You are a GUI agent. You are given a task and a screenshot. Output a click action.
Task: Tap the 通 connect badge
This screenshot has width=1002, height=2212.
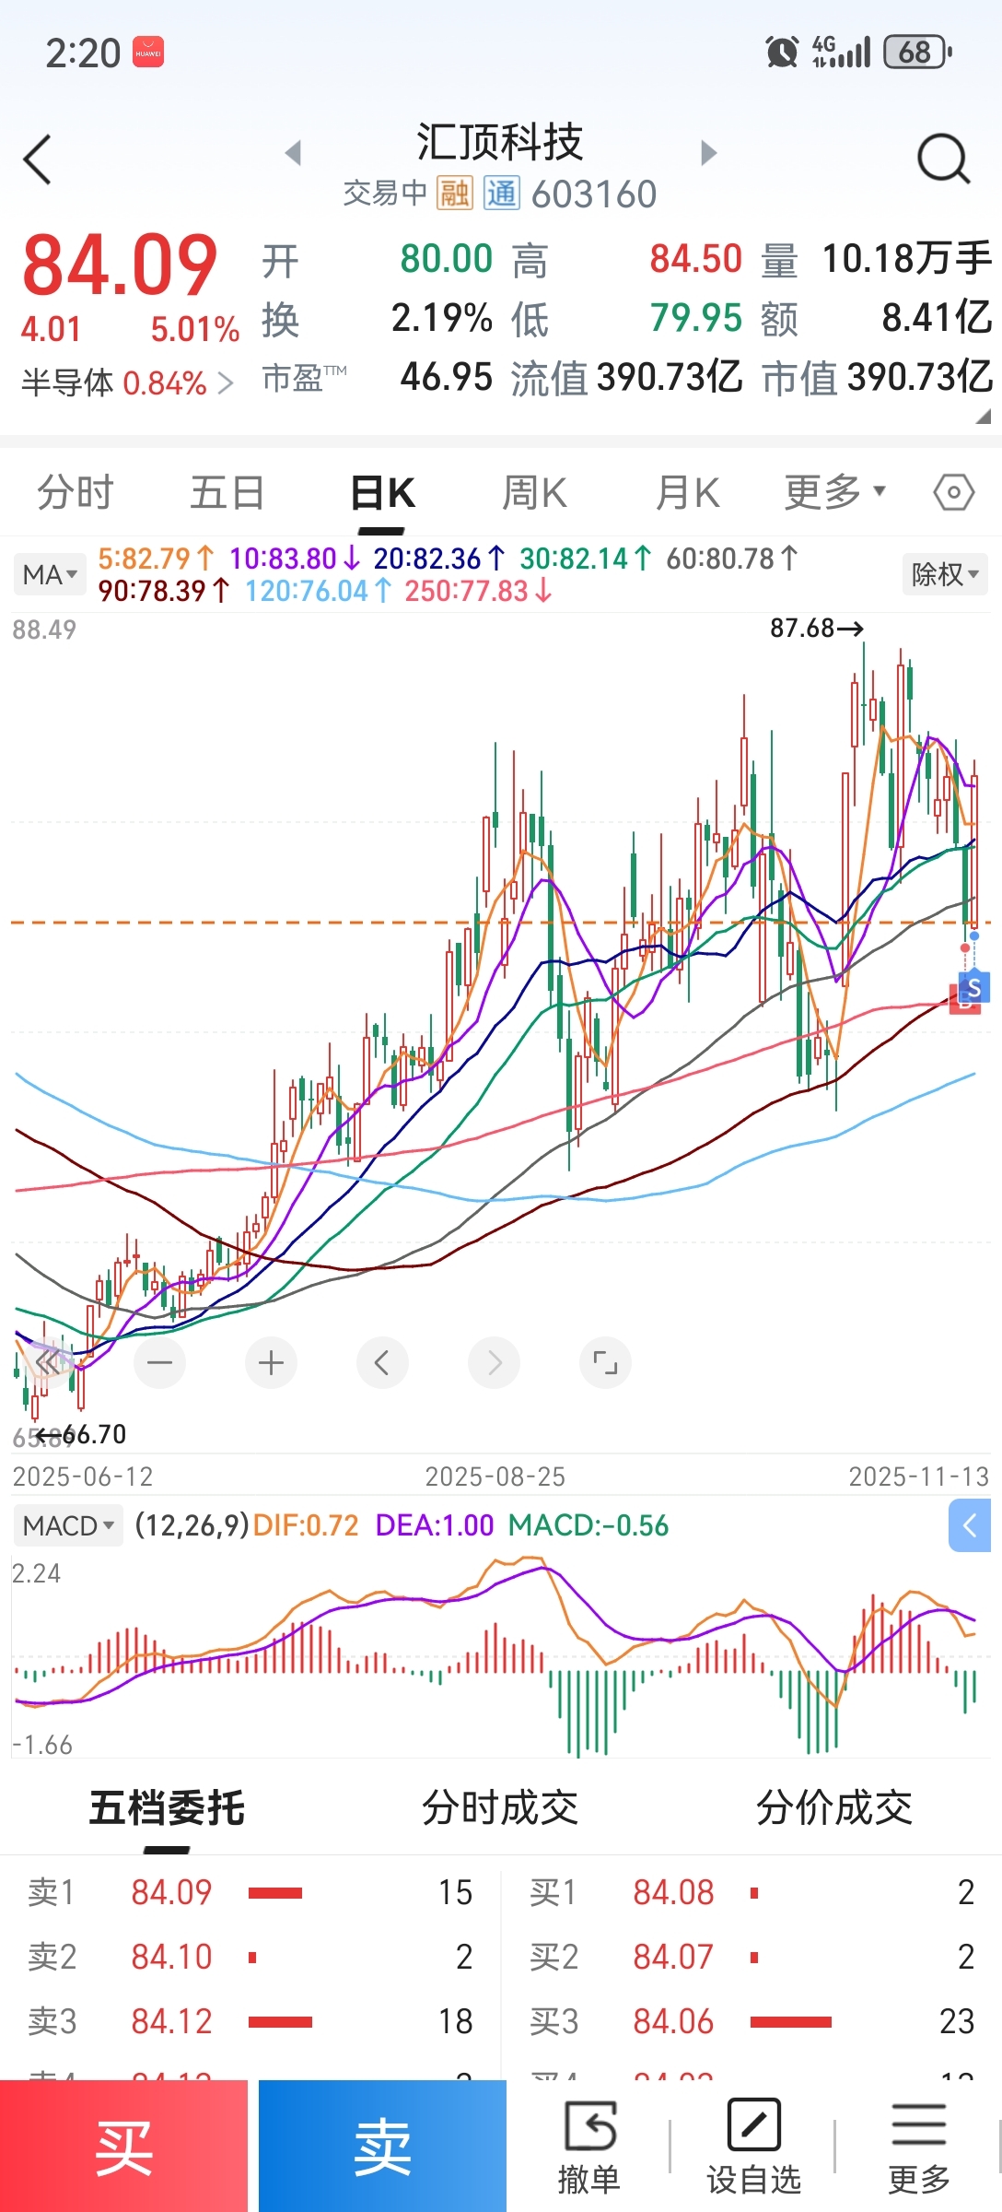click(502, 194)
